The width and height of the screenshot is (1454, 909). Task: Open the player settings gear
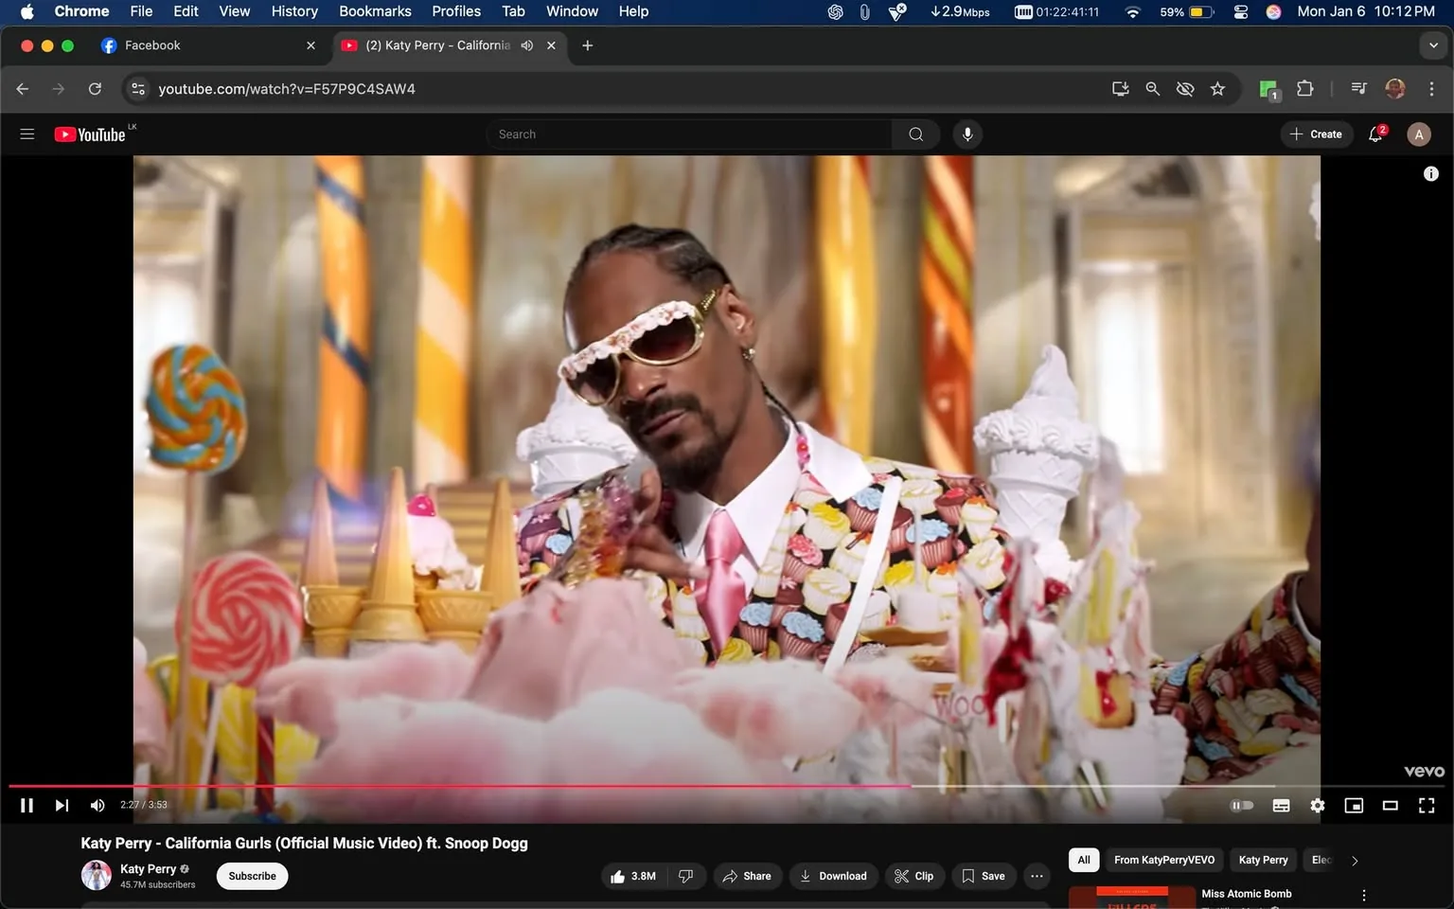point(1317,805)
